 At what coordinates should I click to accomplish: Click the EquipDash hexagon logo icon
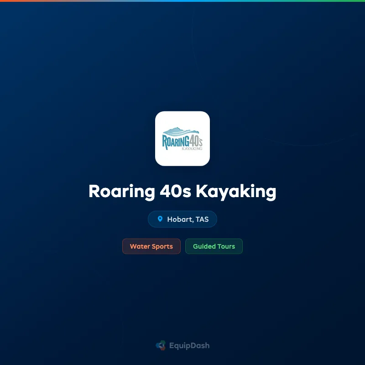click(x=160, y=345)
